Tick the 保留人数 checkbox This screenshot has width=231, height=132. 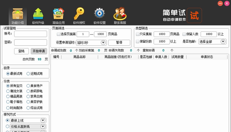tap(184, 34)
